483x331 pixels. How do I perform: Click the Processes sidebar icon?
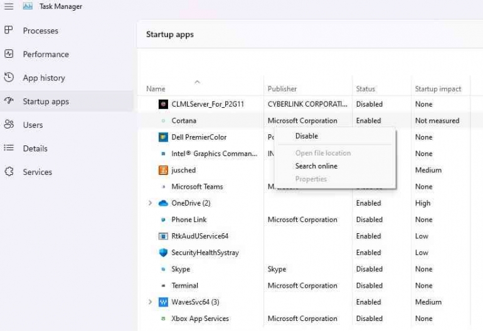9,30
